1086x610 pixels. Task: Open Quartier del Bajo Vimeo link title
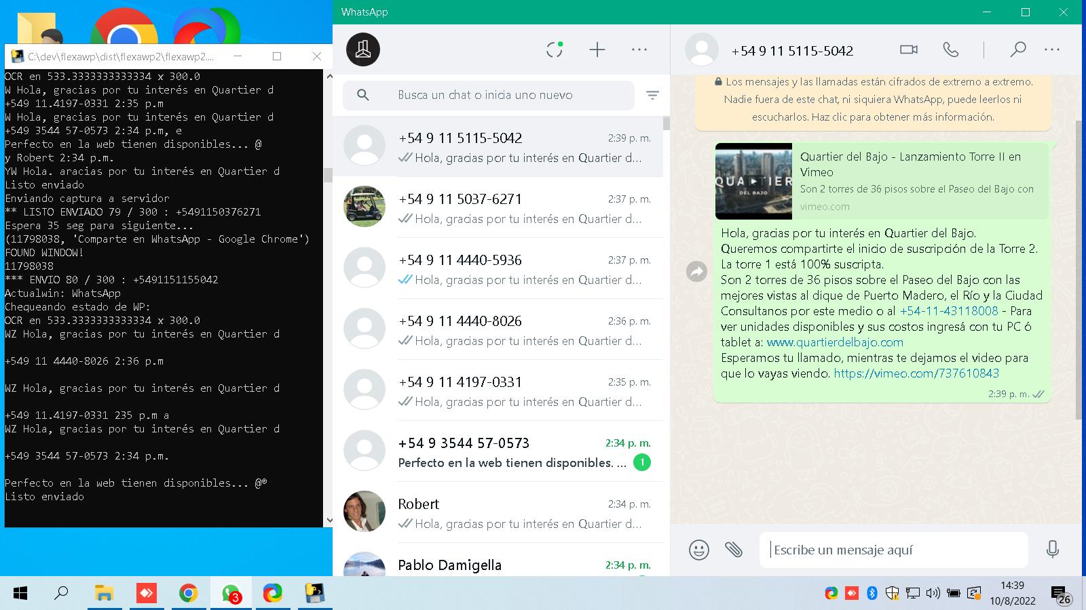click(x=910, y=164)
